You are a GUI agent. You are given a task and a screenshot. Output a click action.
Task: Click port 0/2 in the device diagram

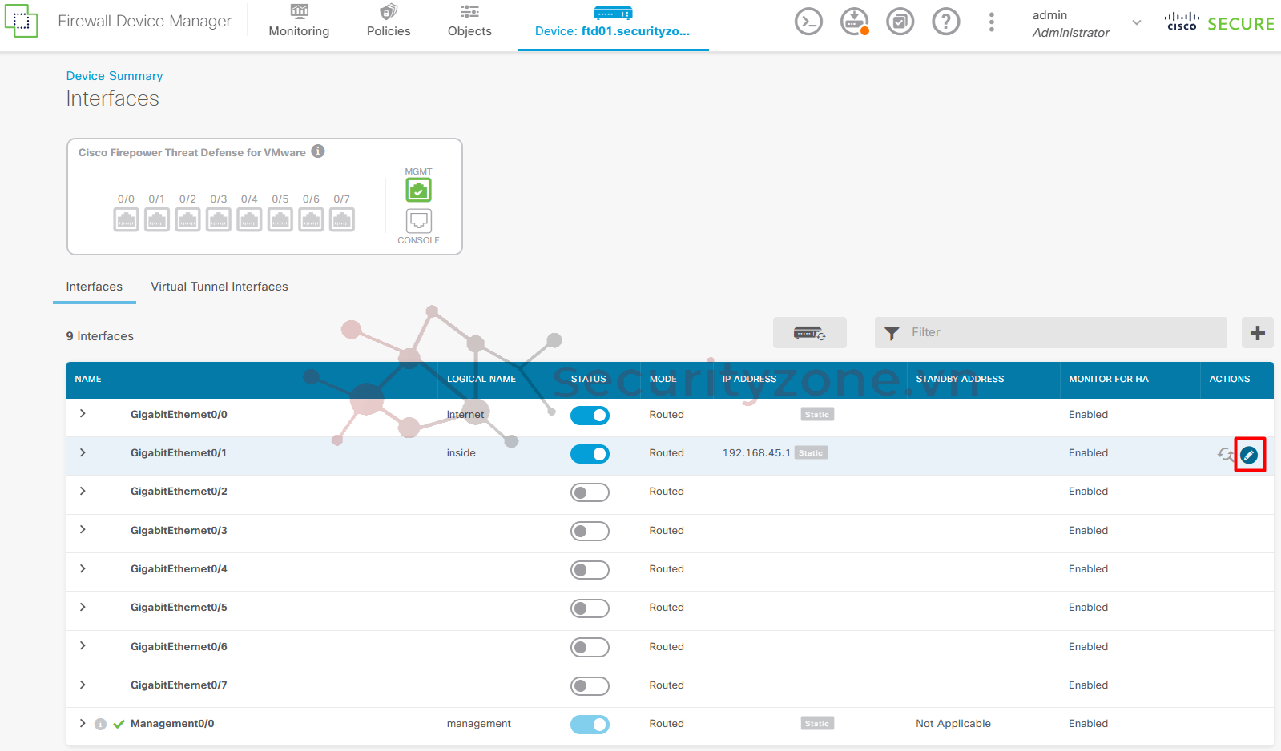(187, 219)
